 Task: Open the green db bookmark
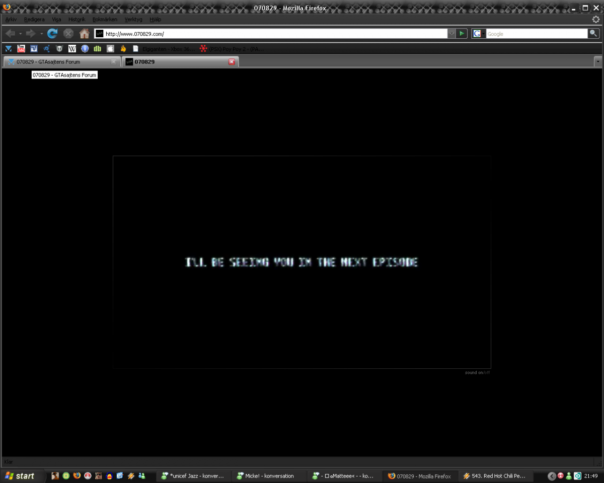98,49
